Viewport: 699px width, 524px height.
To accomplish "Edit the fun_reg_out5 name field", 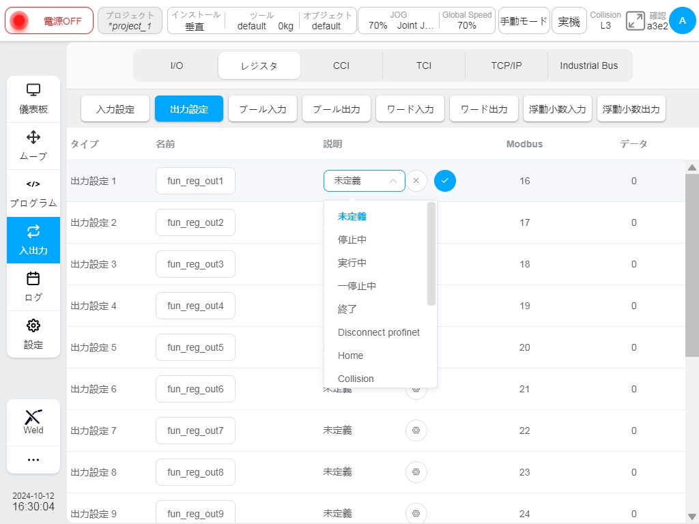I will pyautogui.click(x=195, y=347).
